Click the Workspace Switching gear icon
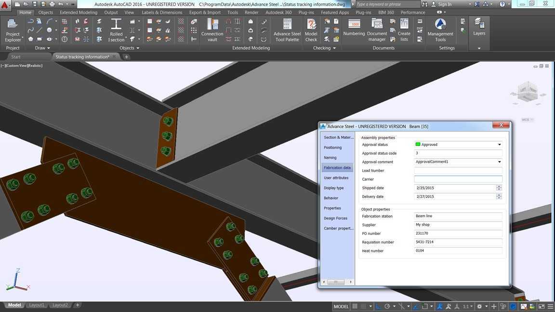The height and width of the screenshot is (312, 555). pyautogui.click(x=480, y=306)
